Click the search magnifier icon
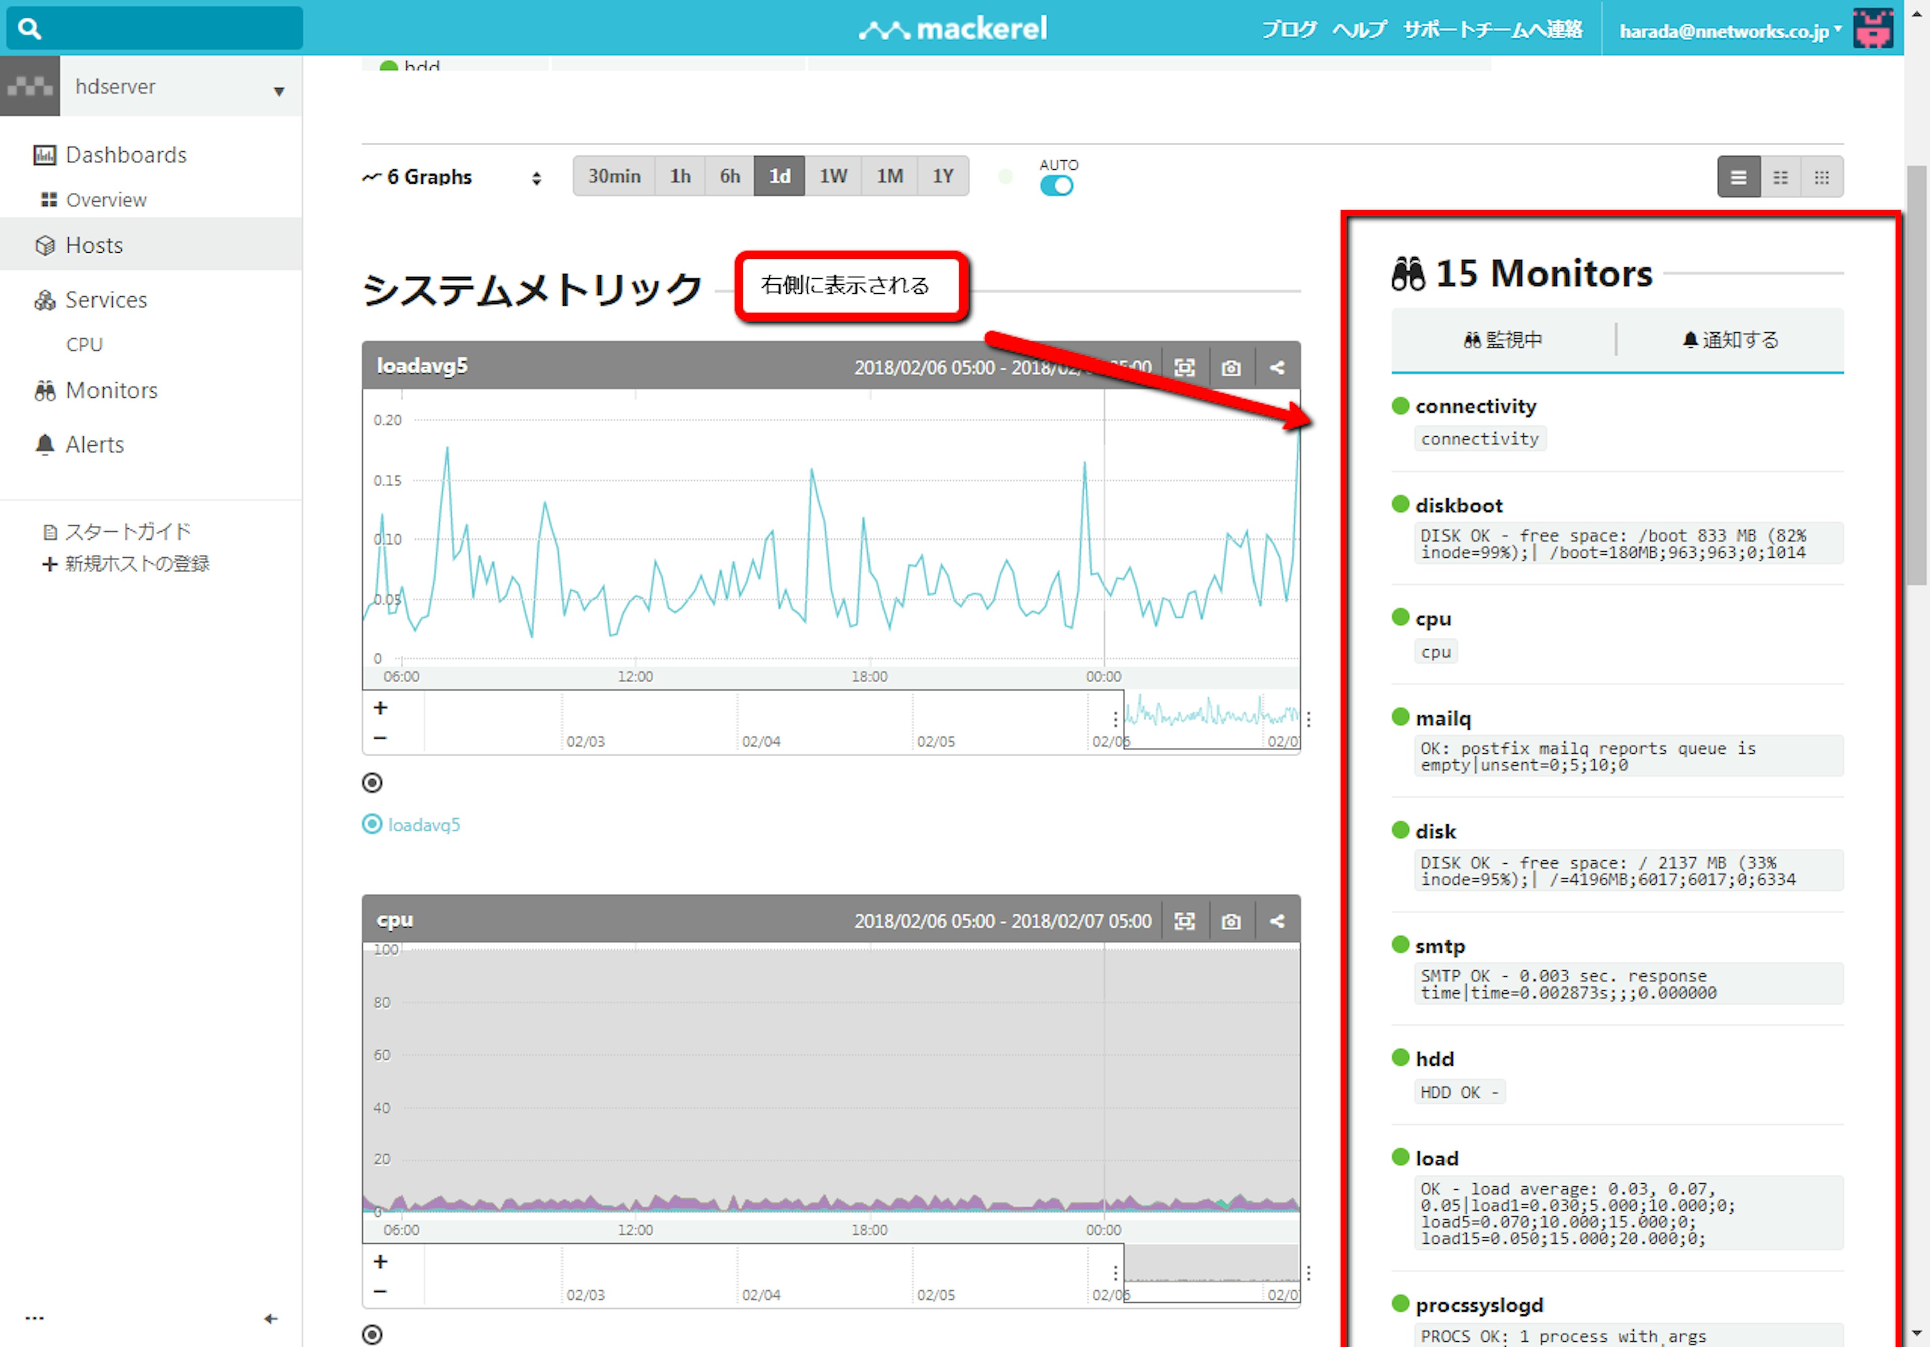1930x1347 pixels. tap(30, 29)
